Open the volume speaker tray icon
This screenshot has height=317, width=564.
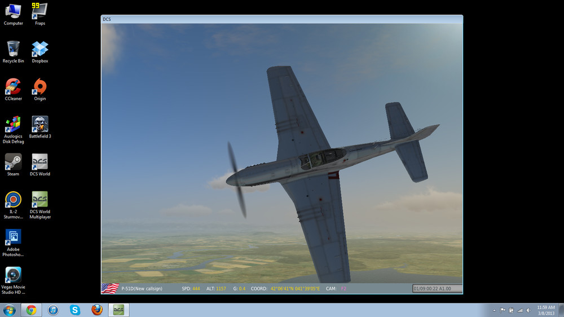(528, 310)
